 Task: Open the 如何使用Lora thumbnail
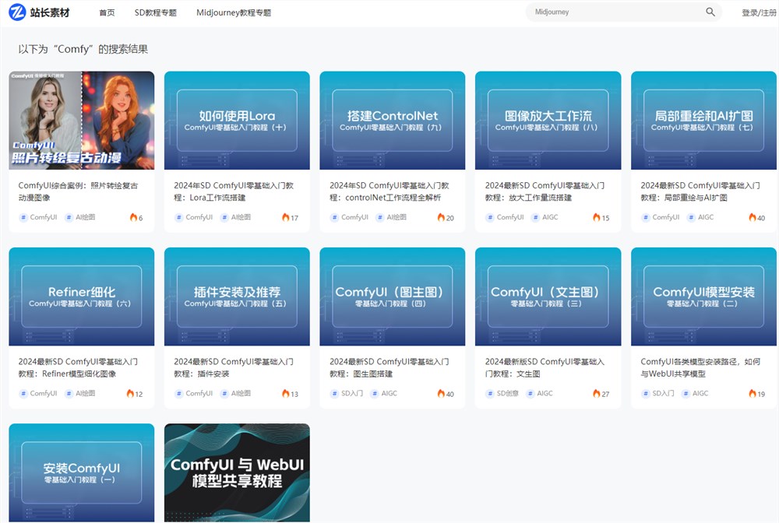(237, 121)
